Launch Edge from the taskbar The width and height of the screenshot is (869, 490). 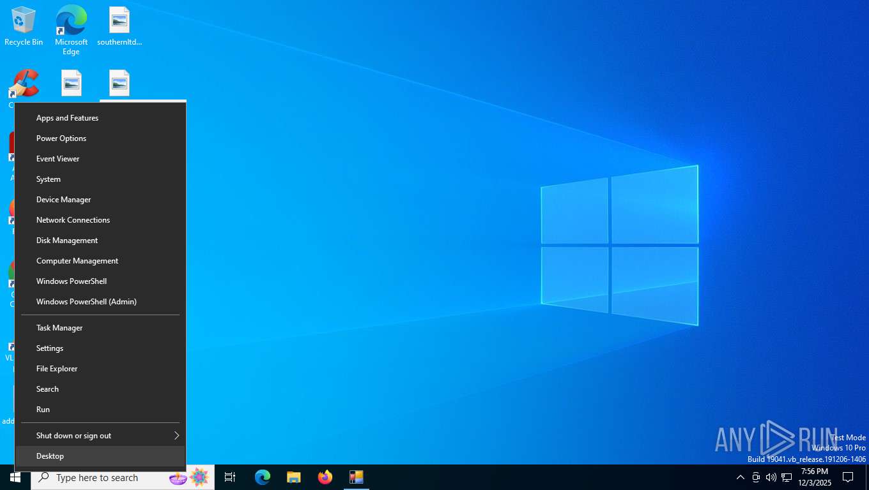tap(263, 477)
